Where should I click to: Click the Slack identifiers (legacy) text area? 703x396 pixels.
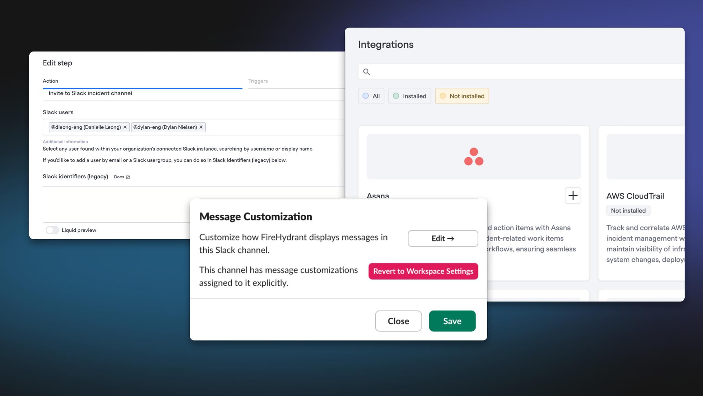(116, 204)
